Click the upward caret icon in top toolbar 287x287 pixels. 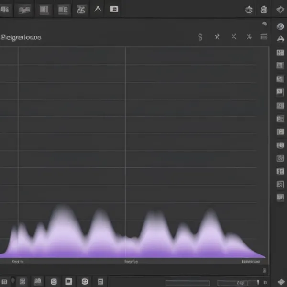(98, 9)
